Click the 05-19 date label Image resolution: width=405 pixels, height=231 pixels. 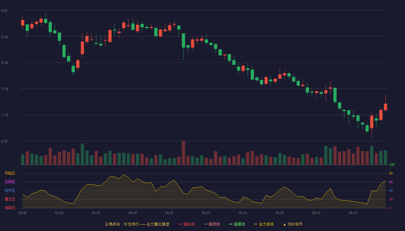click(x=243, y=213)
